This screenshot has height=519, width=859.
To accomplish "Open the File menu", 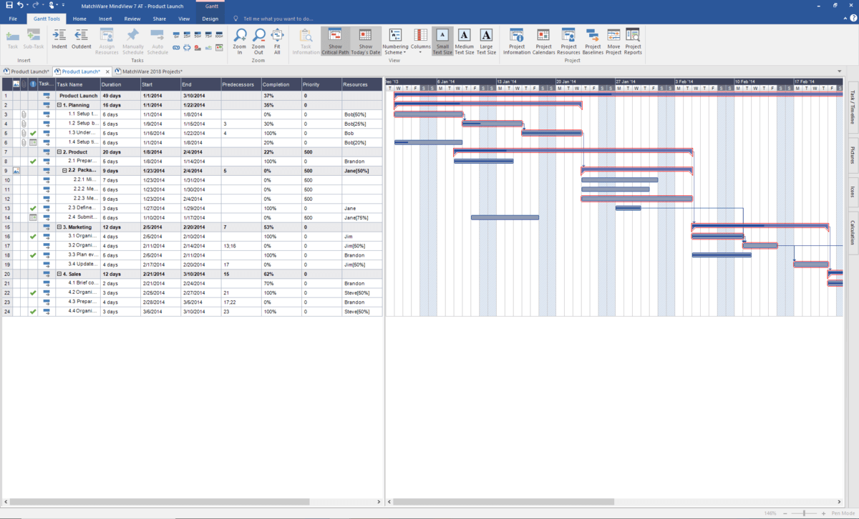I will click(x=13, y=19).
